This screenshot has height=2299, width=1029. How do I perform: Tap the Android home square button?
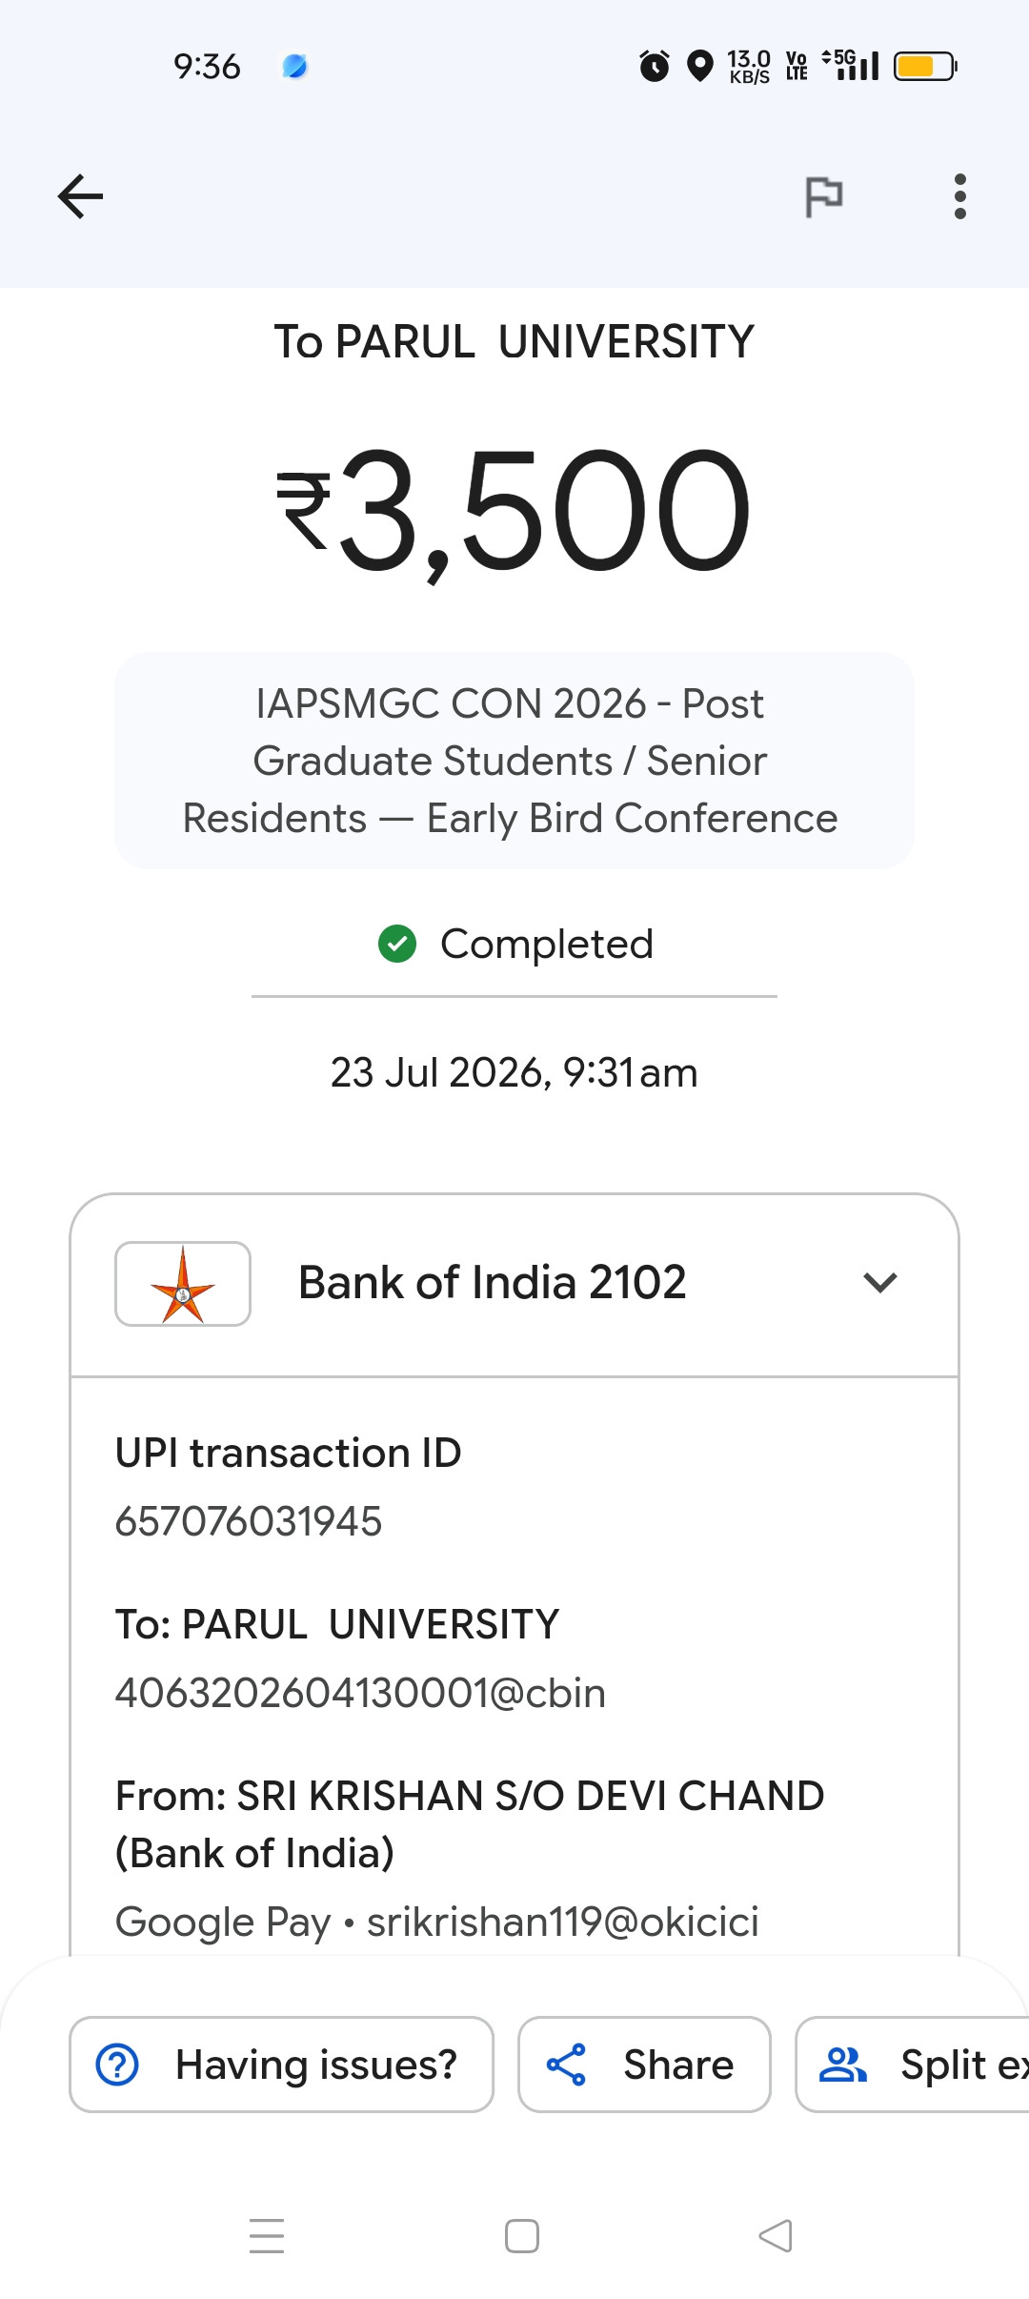(522, 2236)
